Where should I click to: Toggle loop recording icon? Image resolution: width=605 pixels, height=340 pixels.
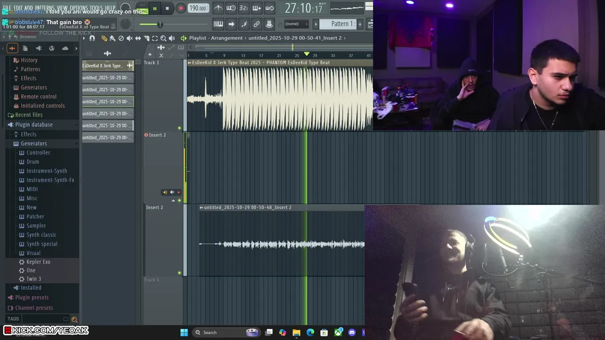(269, 8)
